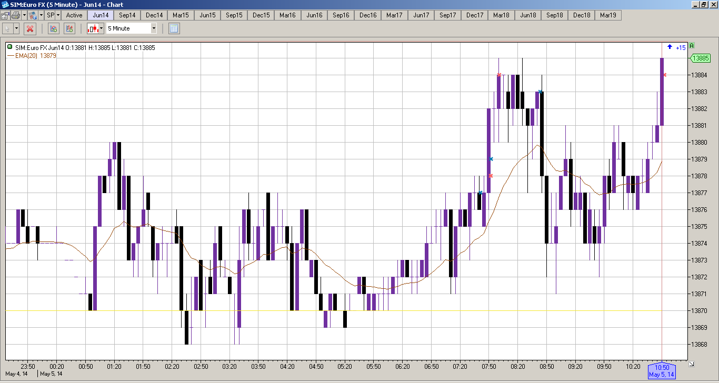The image size is (719, 383).
Task: Minimize the chart window
Action: coord(695,4)
